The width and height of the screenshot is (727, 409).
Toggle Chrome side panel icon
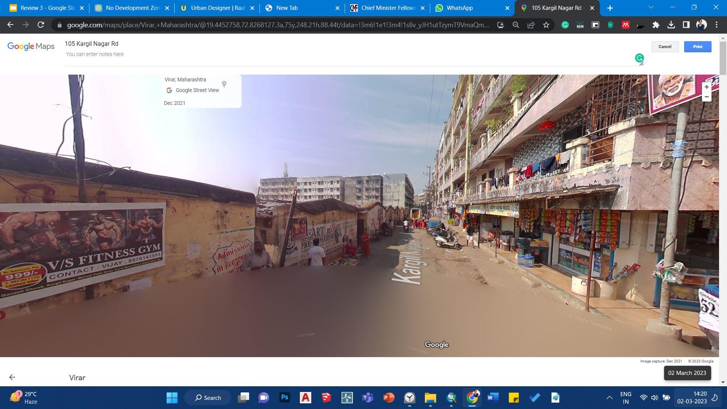[x=686, y=25]
